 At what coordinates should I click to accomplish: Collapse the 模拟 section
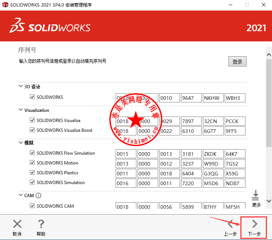tap(21, 142)
